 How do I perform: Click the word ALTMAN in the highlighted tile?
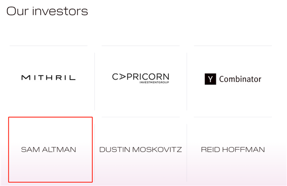[59, 150]
